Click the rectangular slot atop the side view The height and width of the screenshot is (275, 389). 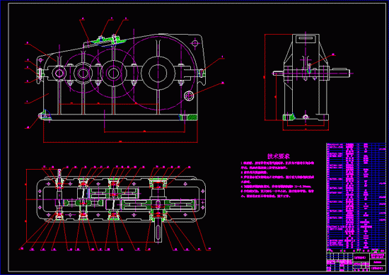pos(306,38)
